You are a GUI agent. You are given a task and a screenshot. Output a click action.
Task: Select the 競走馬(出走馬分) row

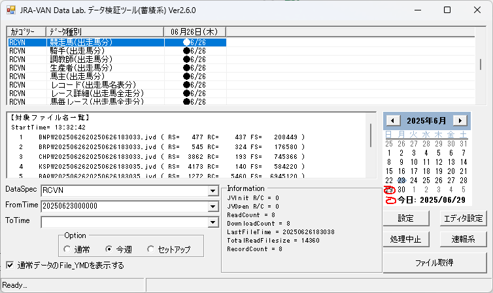pos(117,42)
